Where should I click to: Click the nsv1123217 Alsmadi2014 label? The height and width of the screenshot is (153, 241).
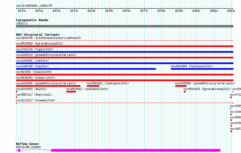tap(36, 100)
